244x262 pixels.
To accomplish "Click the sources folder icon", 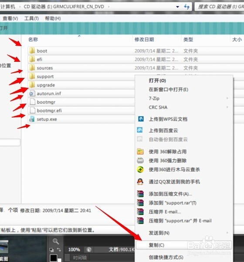I will (x=32, y=67).
